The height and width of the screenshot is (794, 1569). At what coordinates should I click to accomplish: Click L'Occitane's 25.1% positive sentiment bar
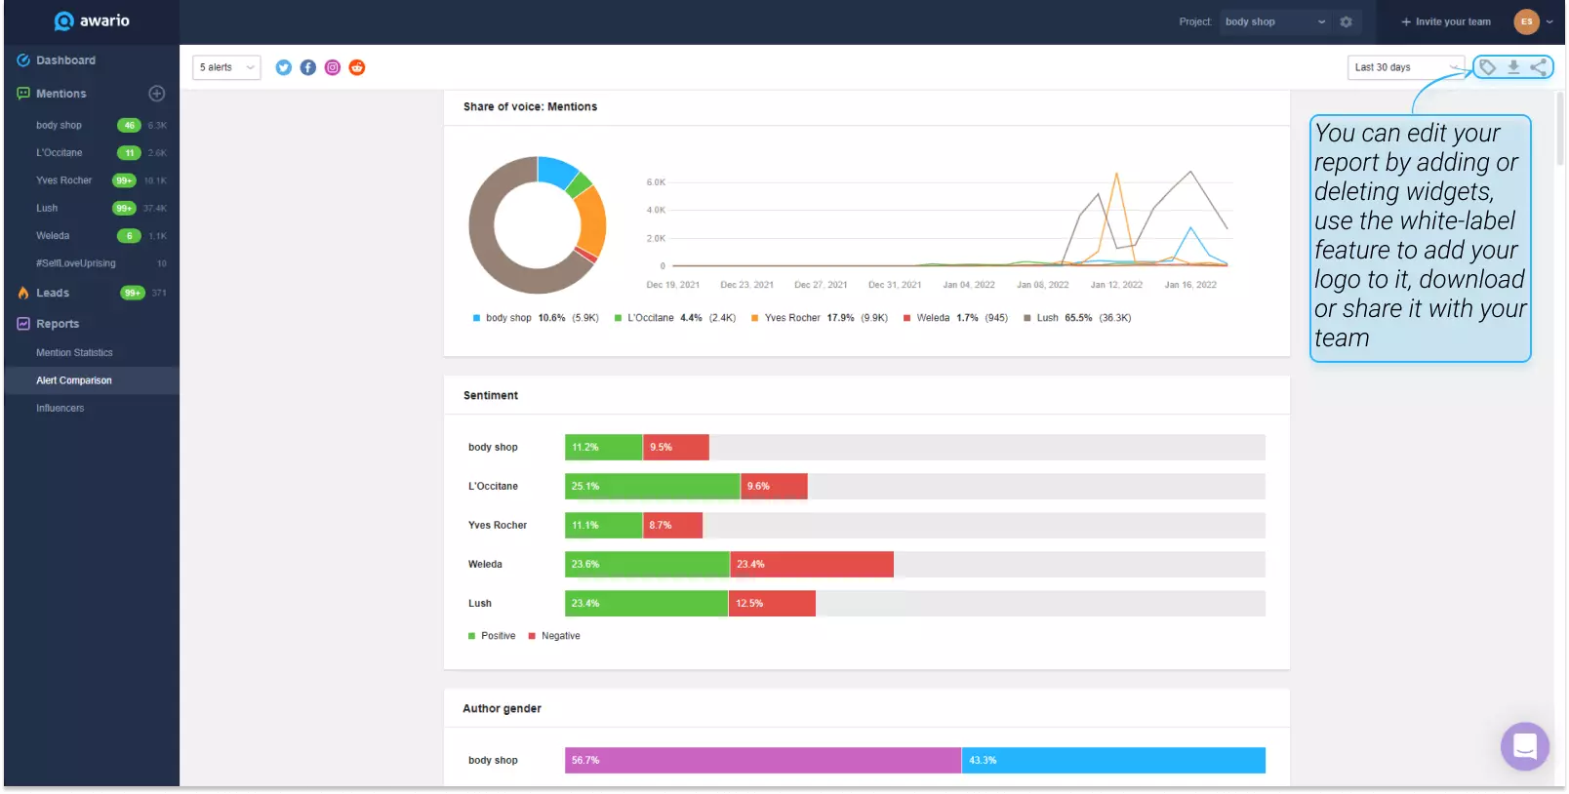(653, 486)
